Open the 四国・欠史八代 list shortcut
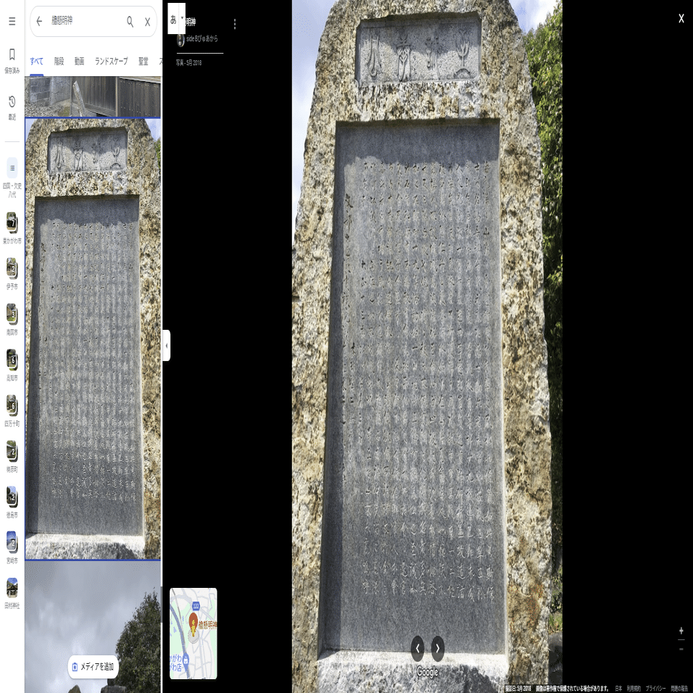This screenshot has width=693, height=693. 12,178
